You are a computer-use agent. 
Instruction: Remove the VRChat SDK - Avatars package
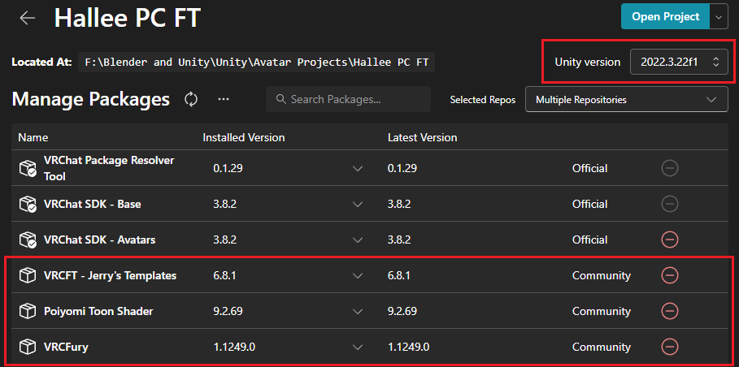click(x=670, y=240)
